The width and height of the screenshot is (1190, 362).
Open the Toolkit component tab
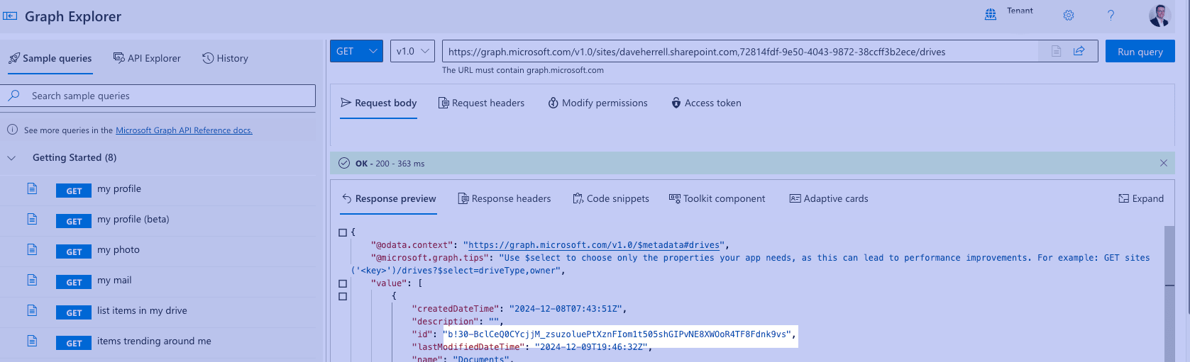click(717, 198)
